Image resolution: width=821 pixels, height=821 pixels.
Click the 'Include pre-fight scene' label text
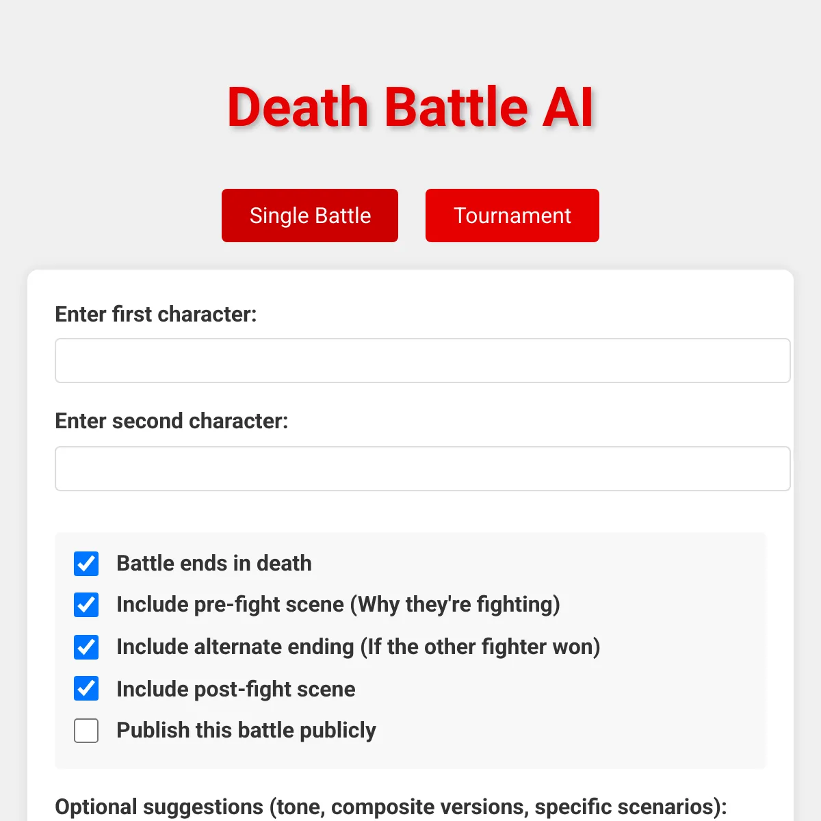(x=230, y=605)
